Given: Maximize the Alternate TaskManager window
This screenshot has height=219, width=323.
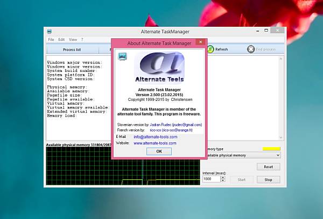Looking at the screenshot, I should pos(266,31).
